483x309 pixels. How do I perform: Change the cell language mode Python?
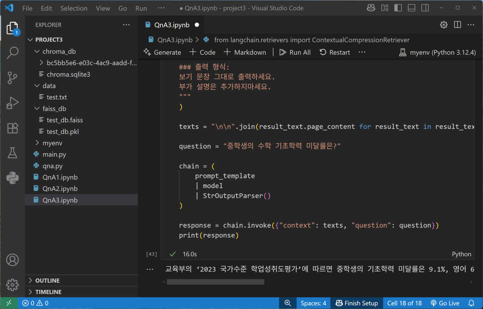pos(461,254)
